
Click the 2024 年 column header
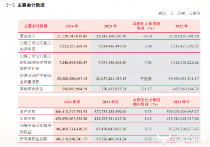click(x=72, y=26)
